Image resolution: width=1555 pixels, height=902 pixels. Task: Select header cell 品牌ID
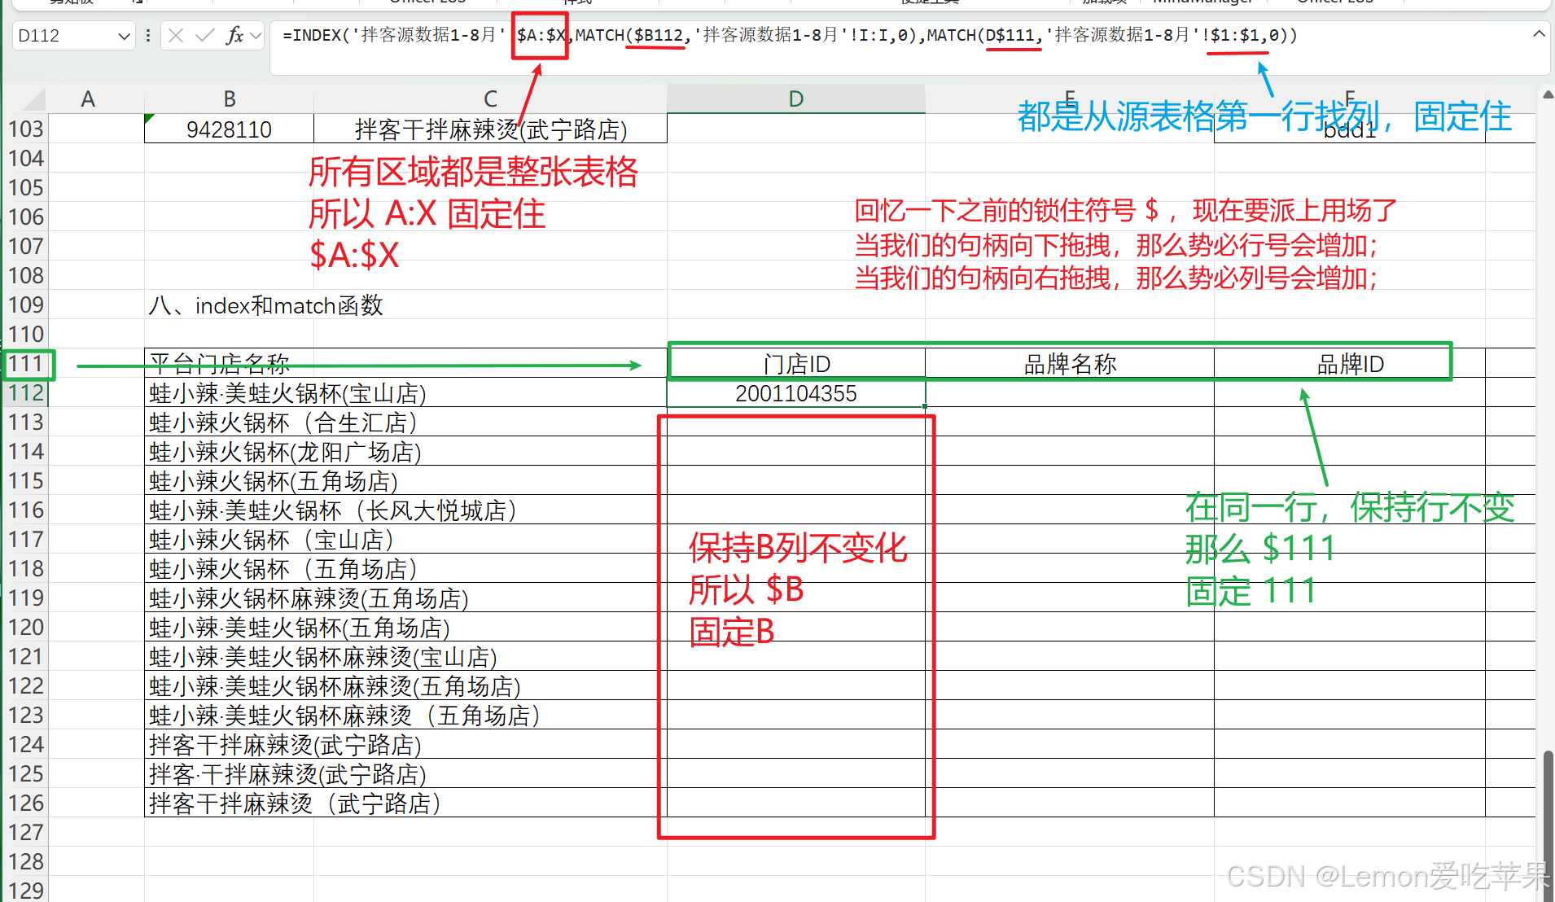point(1350,363)
